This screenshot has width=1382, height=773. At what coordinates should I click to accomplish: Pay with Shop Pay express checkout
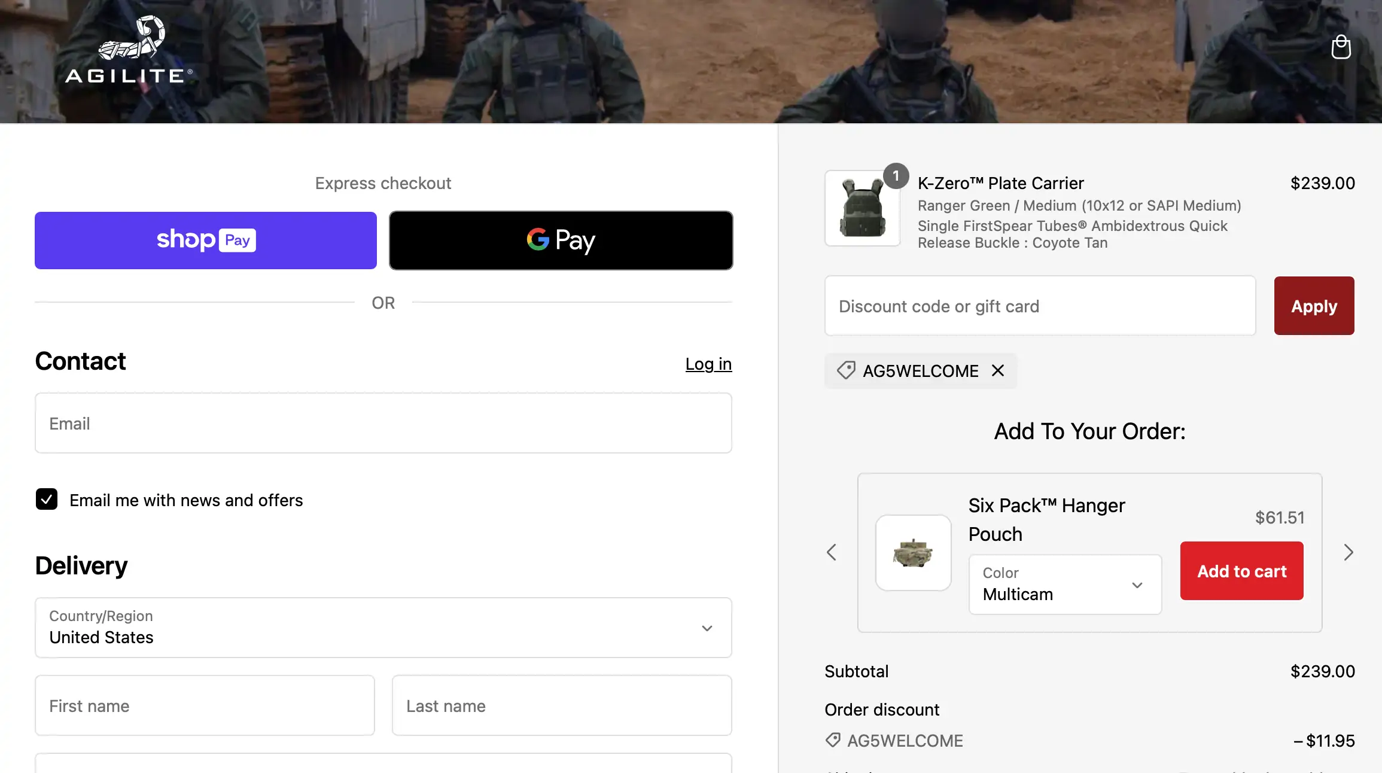coord(206,241)
